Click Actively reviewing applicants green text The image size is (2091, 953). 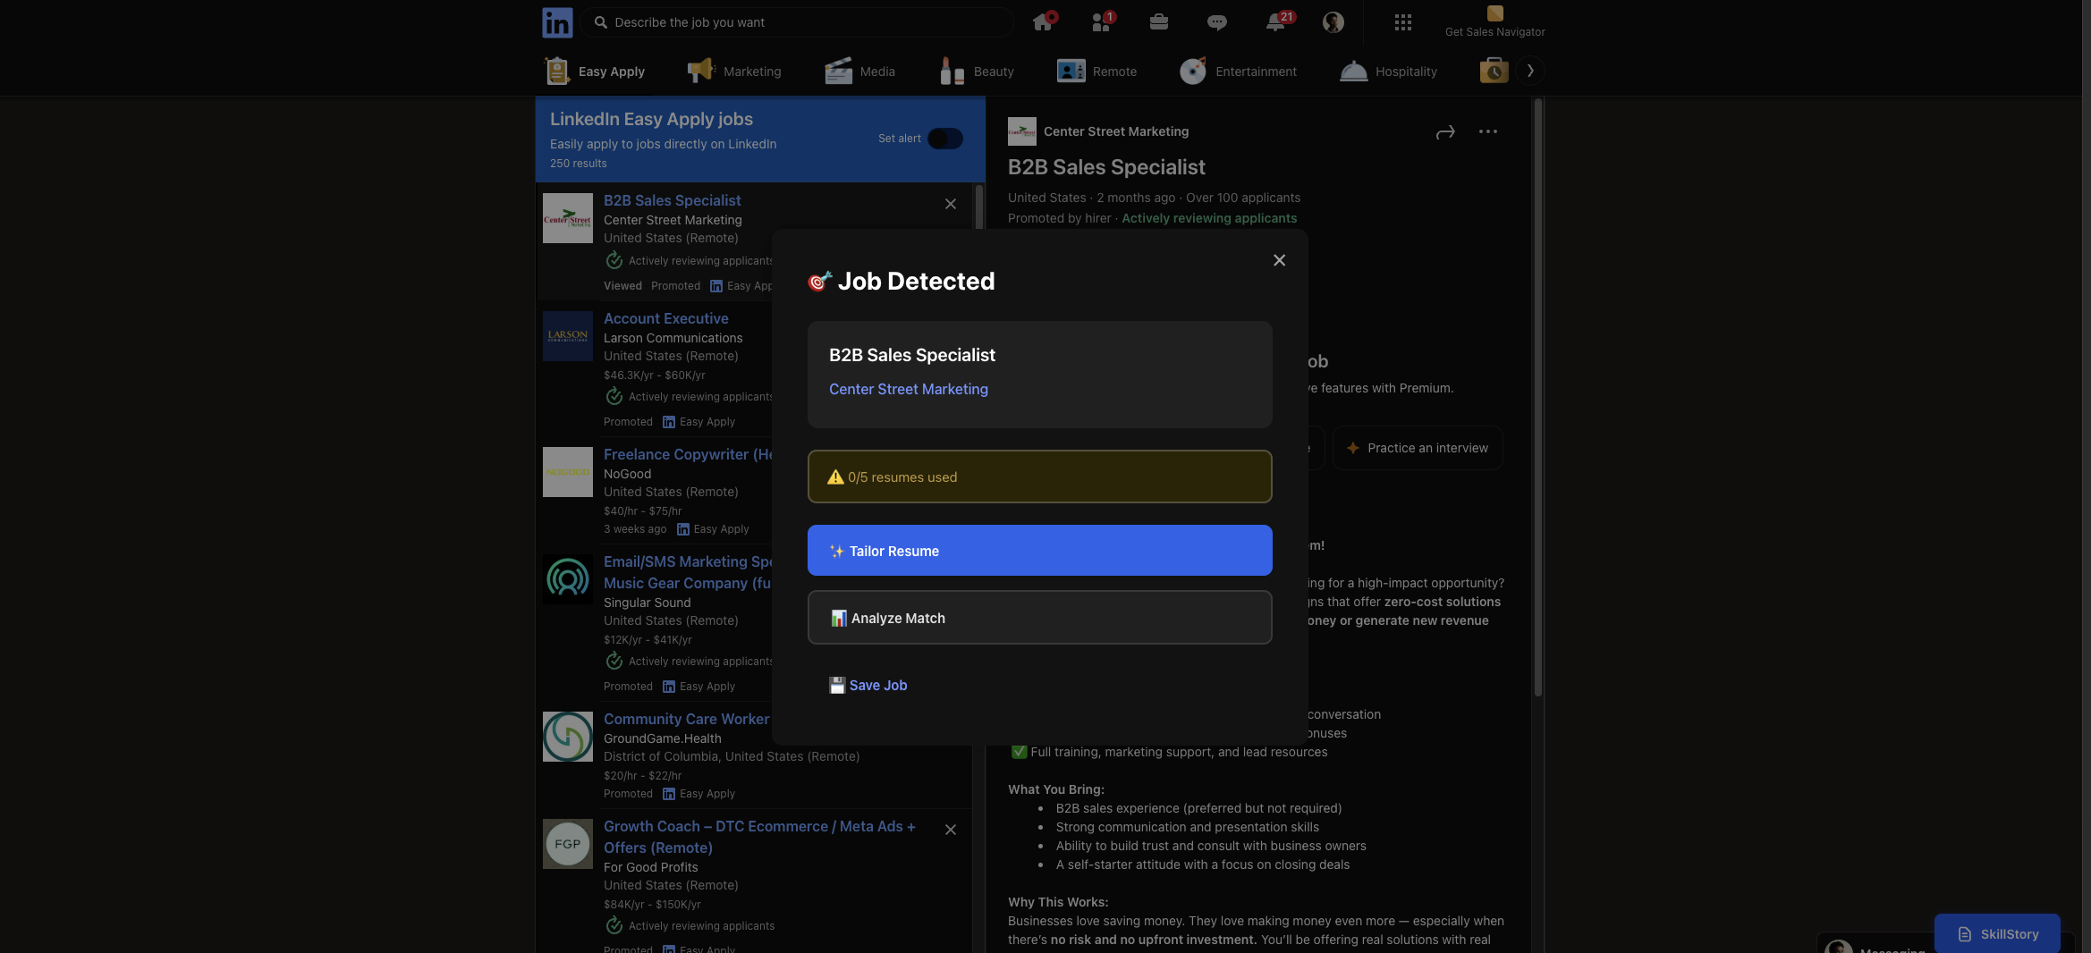coord(1209,218)
